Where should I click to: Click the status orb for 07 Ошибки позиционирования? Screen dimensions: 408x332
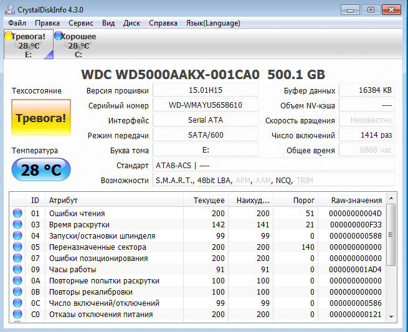point(17,258)
